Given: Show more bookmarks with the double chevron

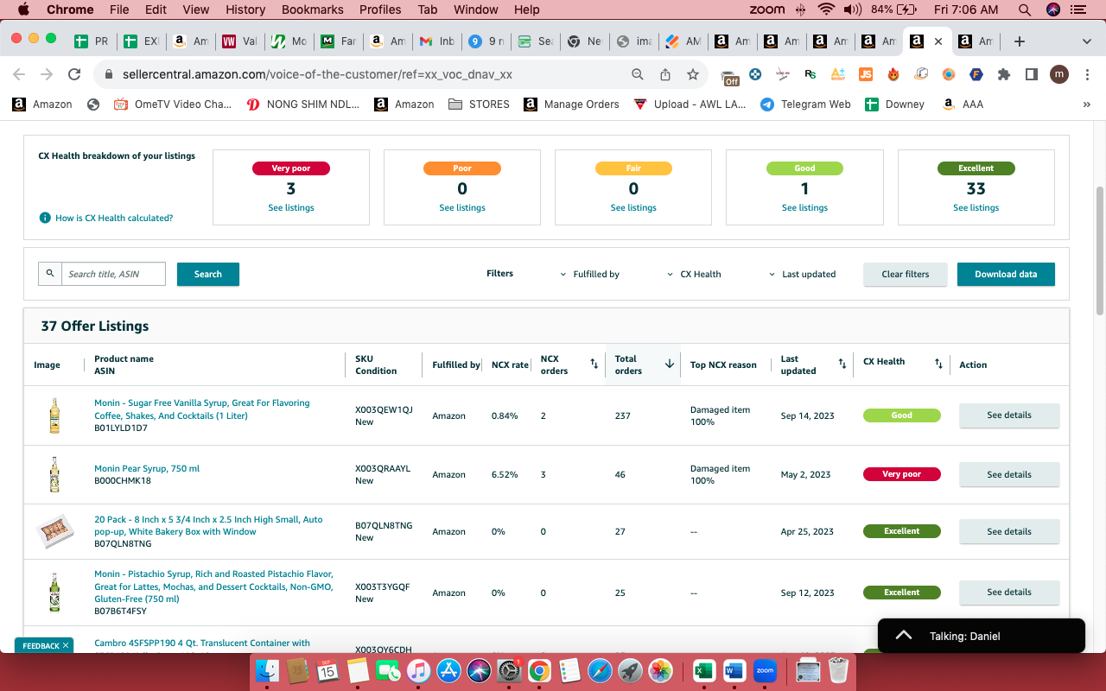Looking at the screenshot, I should (1087, 105).
